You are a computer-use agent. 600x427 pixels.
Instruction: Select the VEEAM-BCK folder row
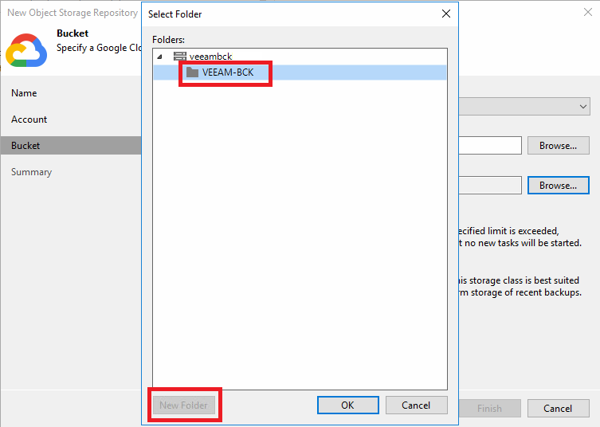pyautogui.click(x=300, y=72)
